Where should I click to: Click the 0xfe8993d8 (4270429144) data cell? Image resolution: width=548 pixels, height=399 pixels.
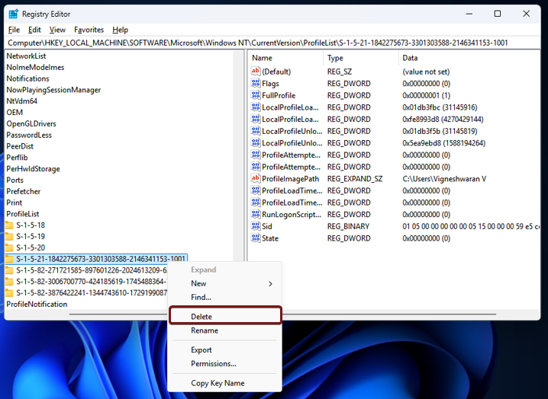click(443, 119)
